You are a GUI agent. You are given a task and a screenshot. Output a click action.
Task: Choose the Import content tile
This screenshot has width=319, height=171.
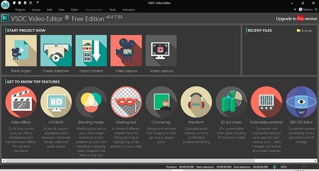click(x=91, y=51)
